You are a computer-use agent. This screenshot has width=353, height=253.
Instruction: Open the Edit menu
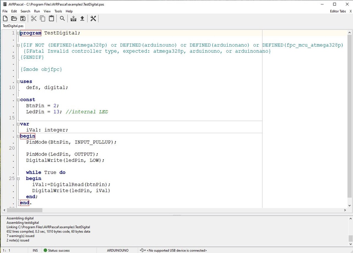tap(14, 11)
